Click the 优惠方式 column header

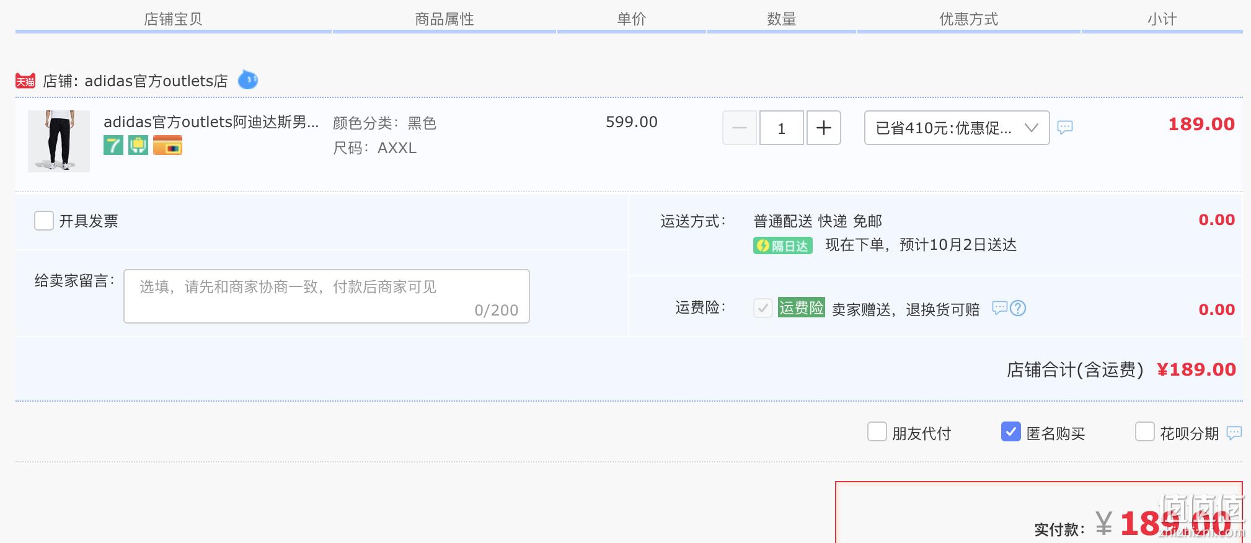coord(969,19)
